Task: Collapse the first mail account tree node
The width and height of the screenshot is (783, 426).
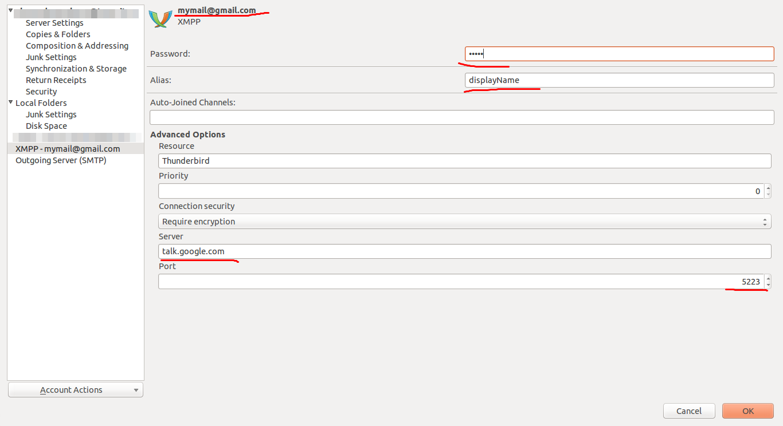Action: (10, 10)
